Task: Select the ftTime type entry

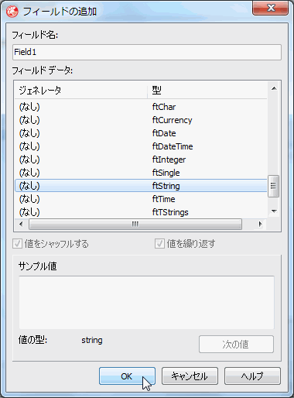Action: pos(163,199)
